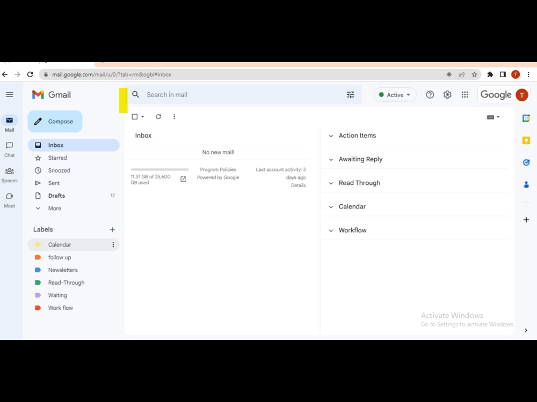
Task: Open Google Tasks side panel icon
Action: click(526, 162)
